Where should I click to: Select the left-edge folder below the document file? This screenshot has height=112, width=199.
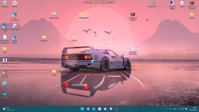pyautogui.click(x=5, y=50)
